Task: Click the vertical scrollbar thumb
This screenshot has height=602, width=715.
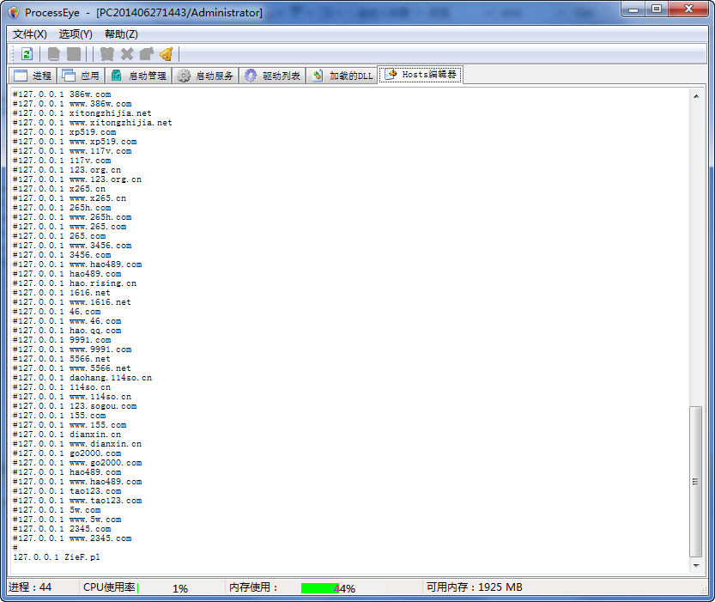Action: 695,482
